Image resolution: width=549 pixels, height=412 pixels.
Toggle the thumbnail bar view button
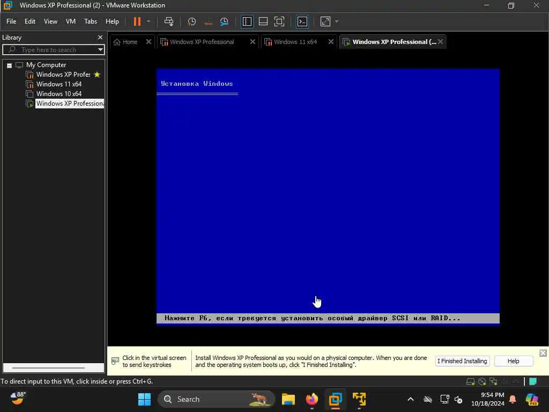coord(263,21)
